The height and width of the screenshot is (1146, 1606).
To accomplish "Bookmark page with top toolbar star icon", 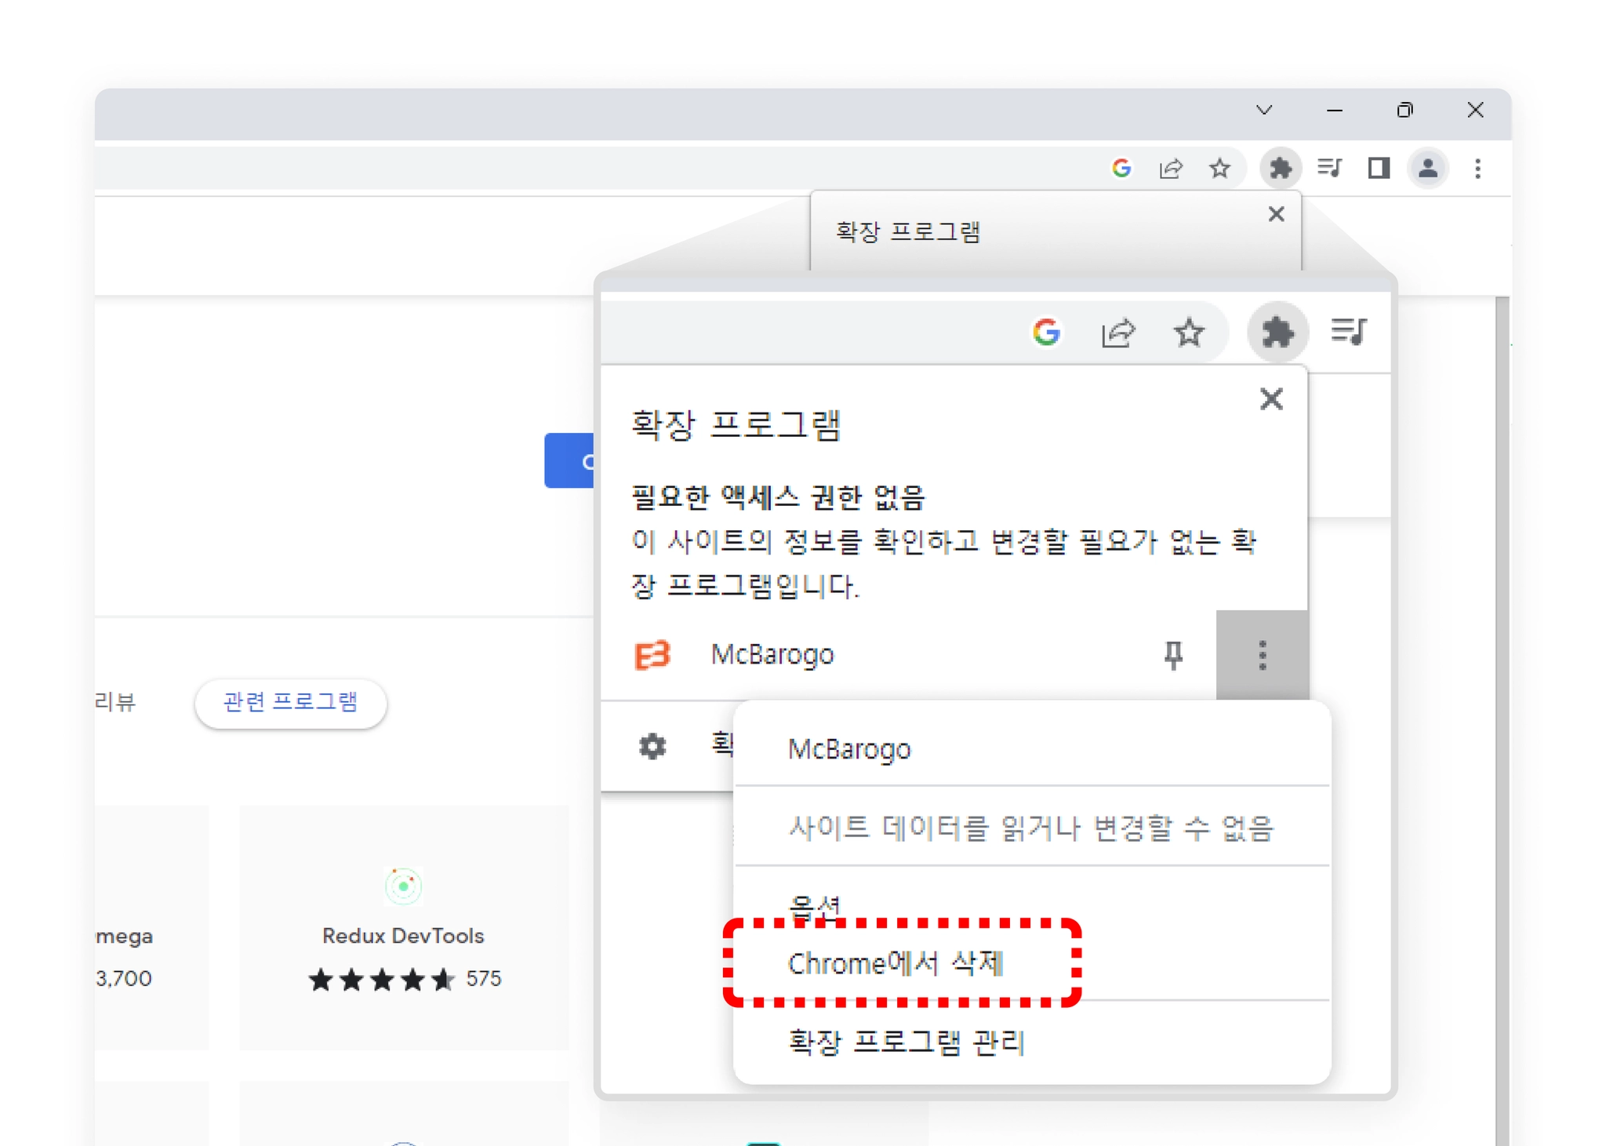I will pyautogui.click(x=1219, y=168).
